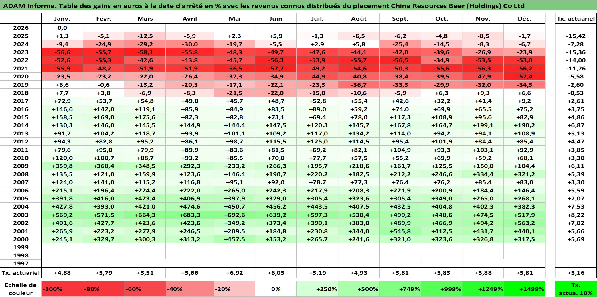Click the 2025 Tx. actuariel value '-15,42'
The image size is (597, 297).
coord(576,36)
